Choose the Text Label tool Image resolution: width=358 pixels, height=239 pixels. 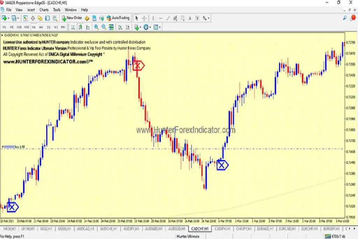(x=197, y=18)
